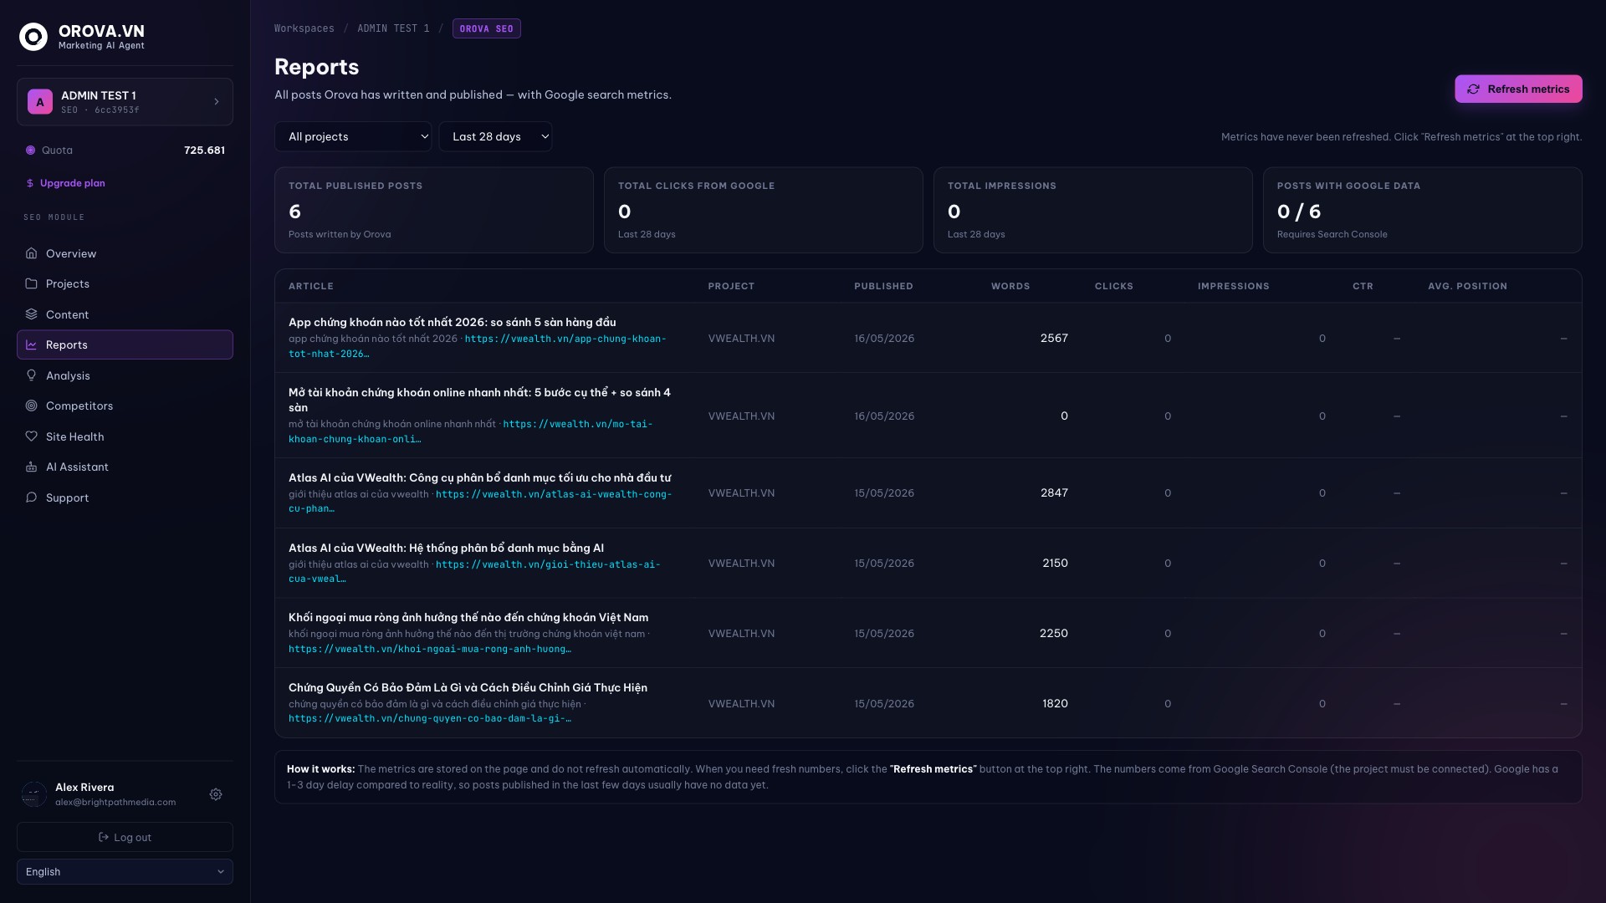Image resolution: width=1606 pixels, height=903 pixels.
Task: Click the Total Published Posts card
Action: point(434,210)
